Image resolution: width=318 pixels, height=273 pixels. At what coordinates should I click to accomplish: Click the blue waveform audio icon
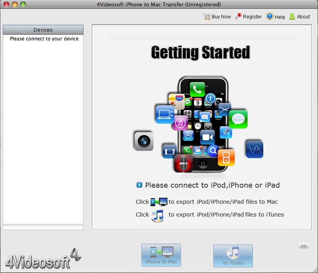[254, 149]
